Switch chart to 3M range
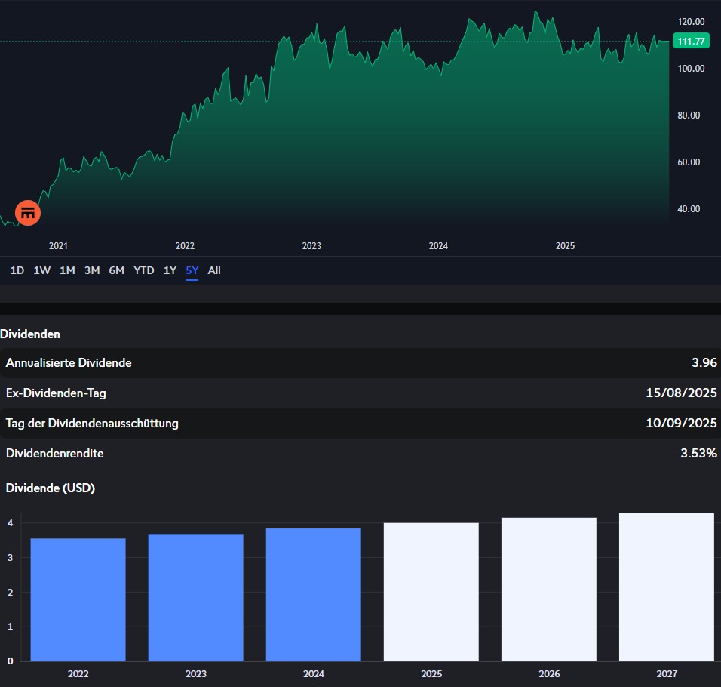This screenshot has height=687, width=721. click(92, 270)
